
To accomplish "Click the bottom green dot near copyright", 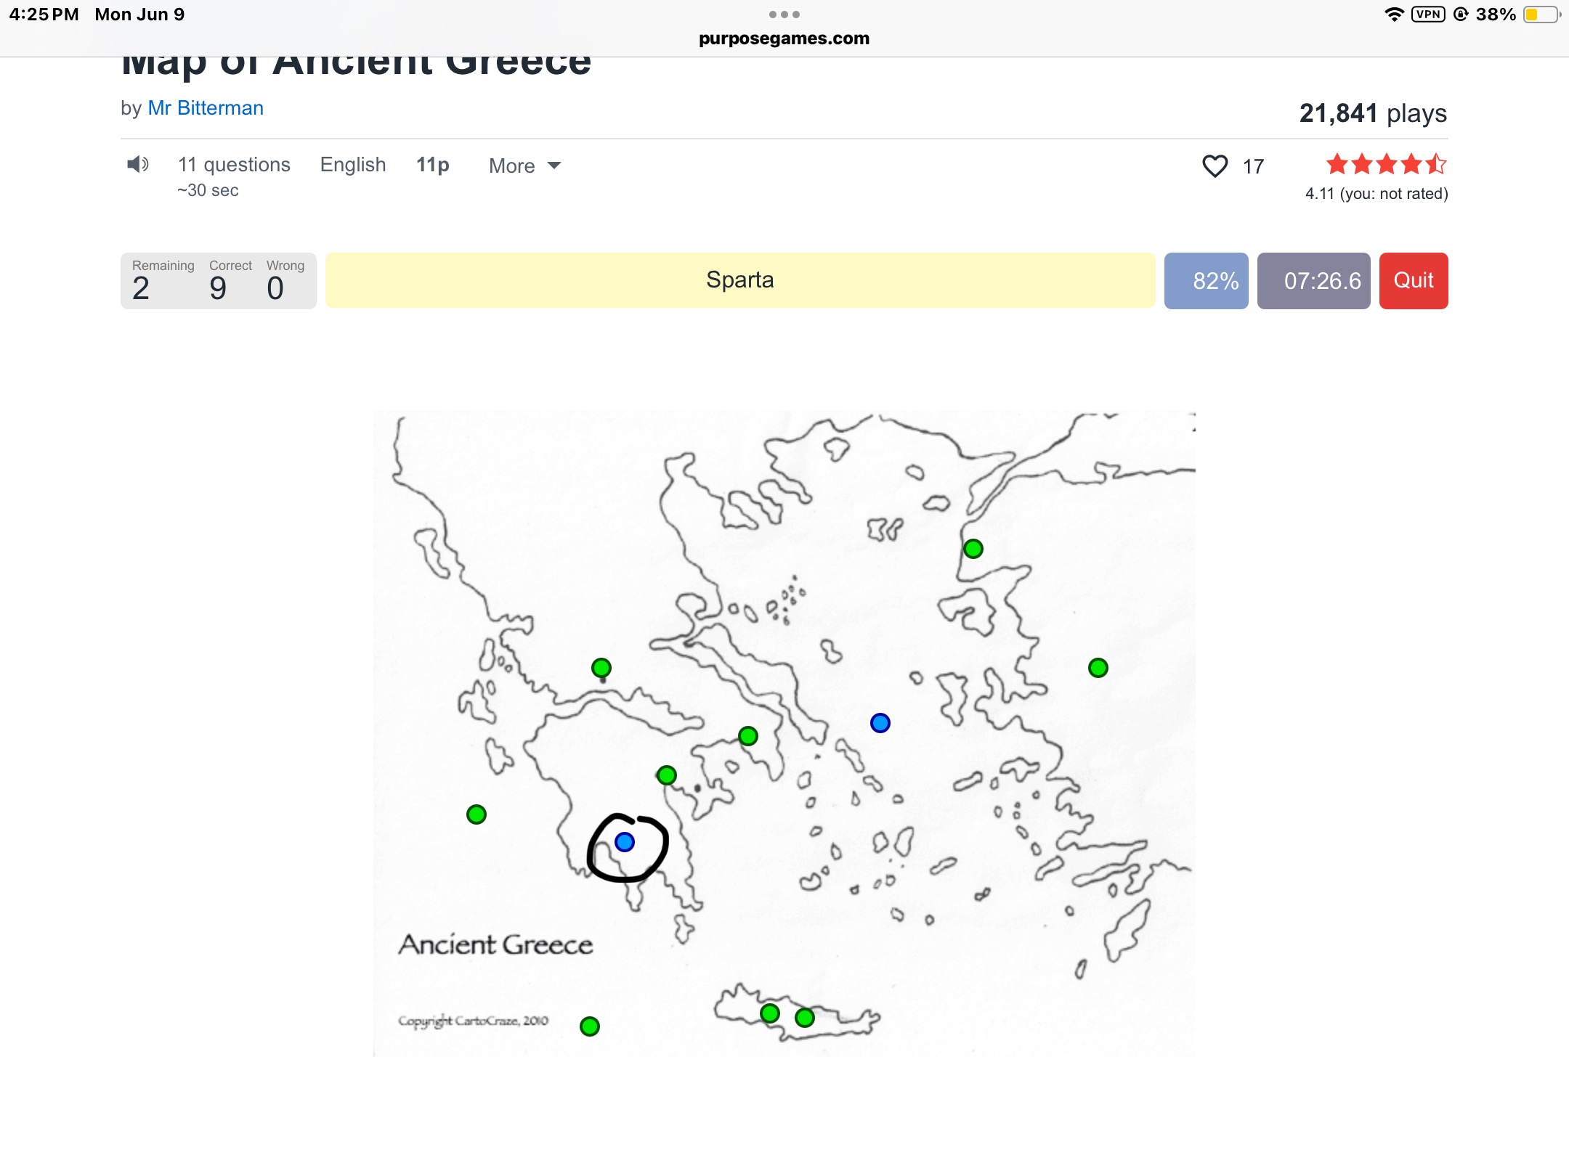I will click(x=590, y=1026).
